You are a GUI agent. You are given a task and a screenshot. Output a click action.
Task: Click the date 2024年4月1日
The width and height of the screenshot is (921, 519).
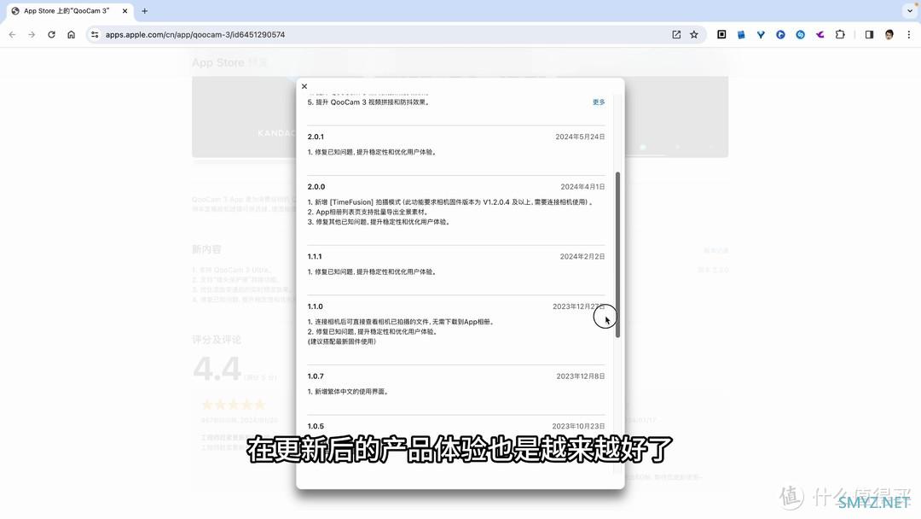582,186
